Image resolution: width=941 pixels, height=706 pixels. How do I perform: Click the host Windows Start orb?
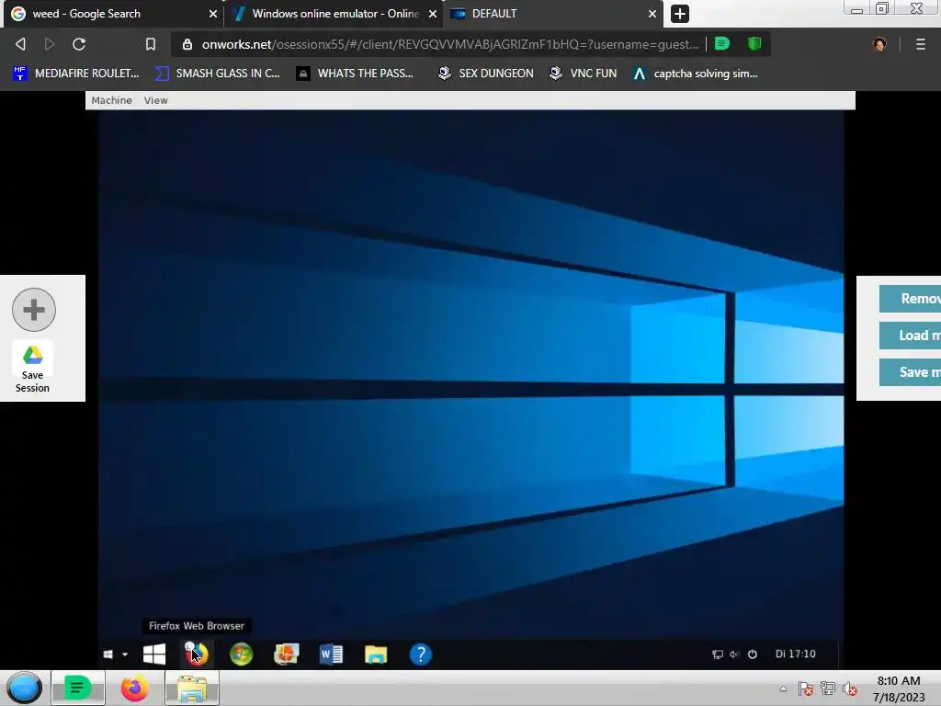[24, 688]
